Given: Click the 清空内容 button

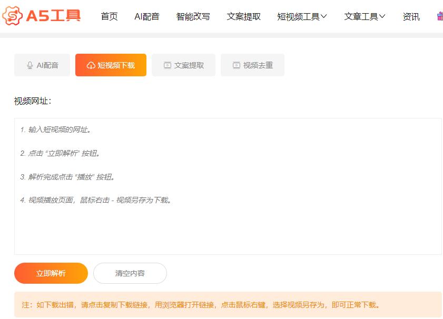Looking at the screenshot, I should [130, 273].
